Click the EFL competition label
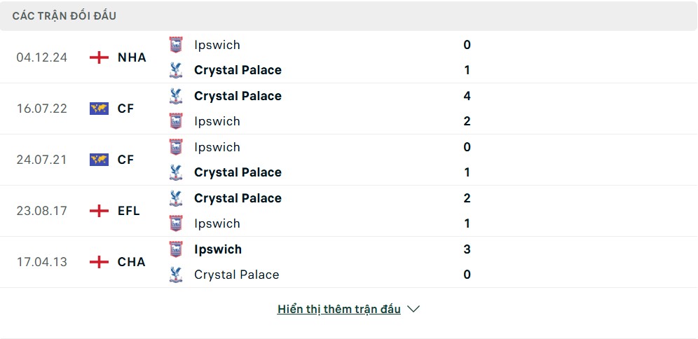This screenshot has height=339, width=698. coord(129,211)
